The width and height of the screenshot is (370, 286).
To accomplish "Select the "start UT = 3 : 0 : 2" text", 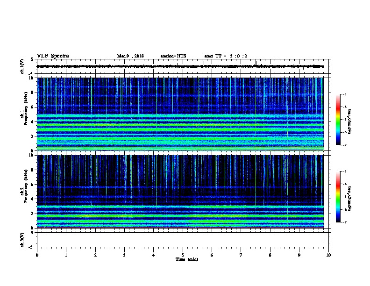I will 226,56.
